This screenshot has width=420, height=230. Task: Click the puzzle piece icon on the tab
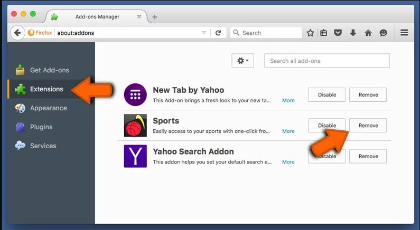pyautogui.click(x=54, y=17)
